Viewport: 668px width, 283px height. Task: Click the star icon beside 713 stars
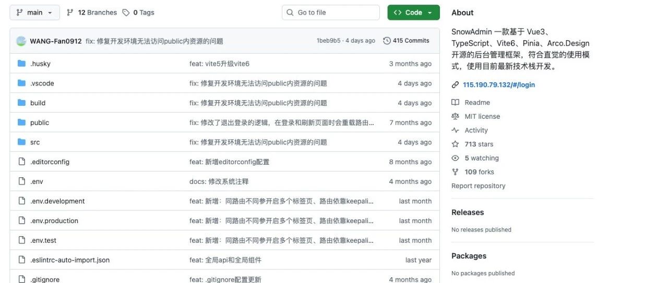point(455,144)
